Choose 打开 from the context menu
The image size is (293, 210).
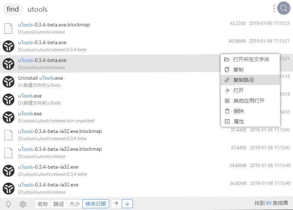238,90
